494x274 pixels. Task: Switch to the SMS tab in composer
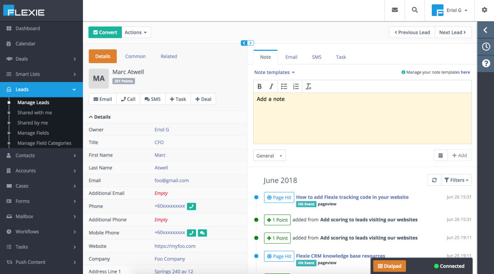pos(316,57)
